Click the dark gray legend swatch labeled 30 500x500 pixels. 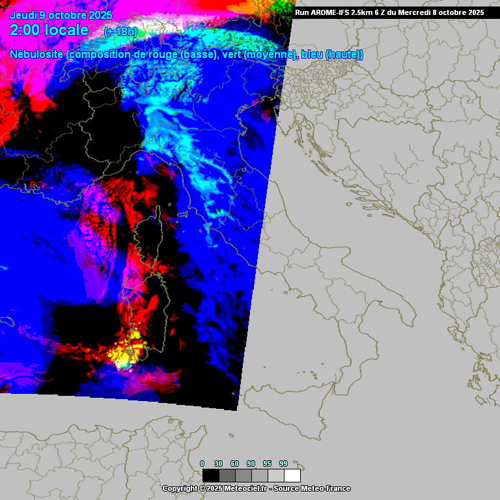(227, 475)
